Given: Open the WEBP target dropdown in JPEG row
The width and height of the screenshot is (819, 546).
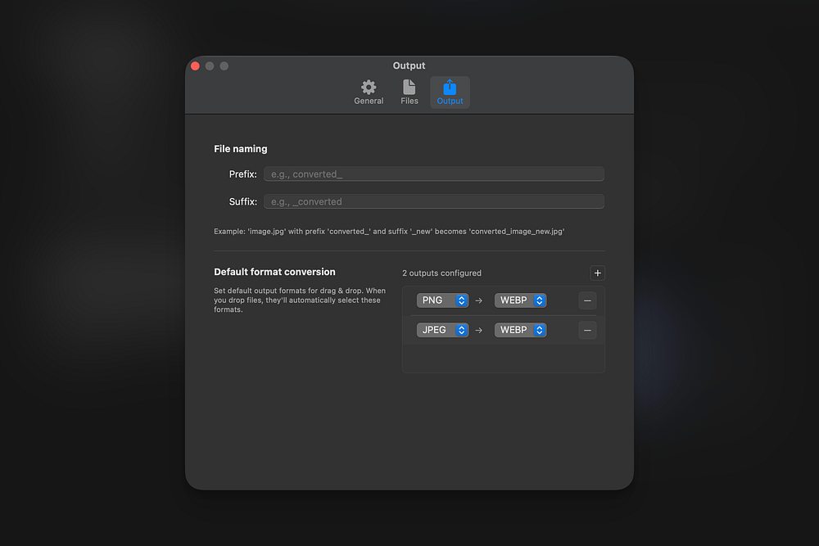Looking at the screenshot, I should pos(520,330).
